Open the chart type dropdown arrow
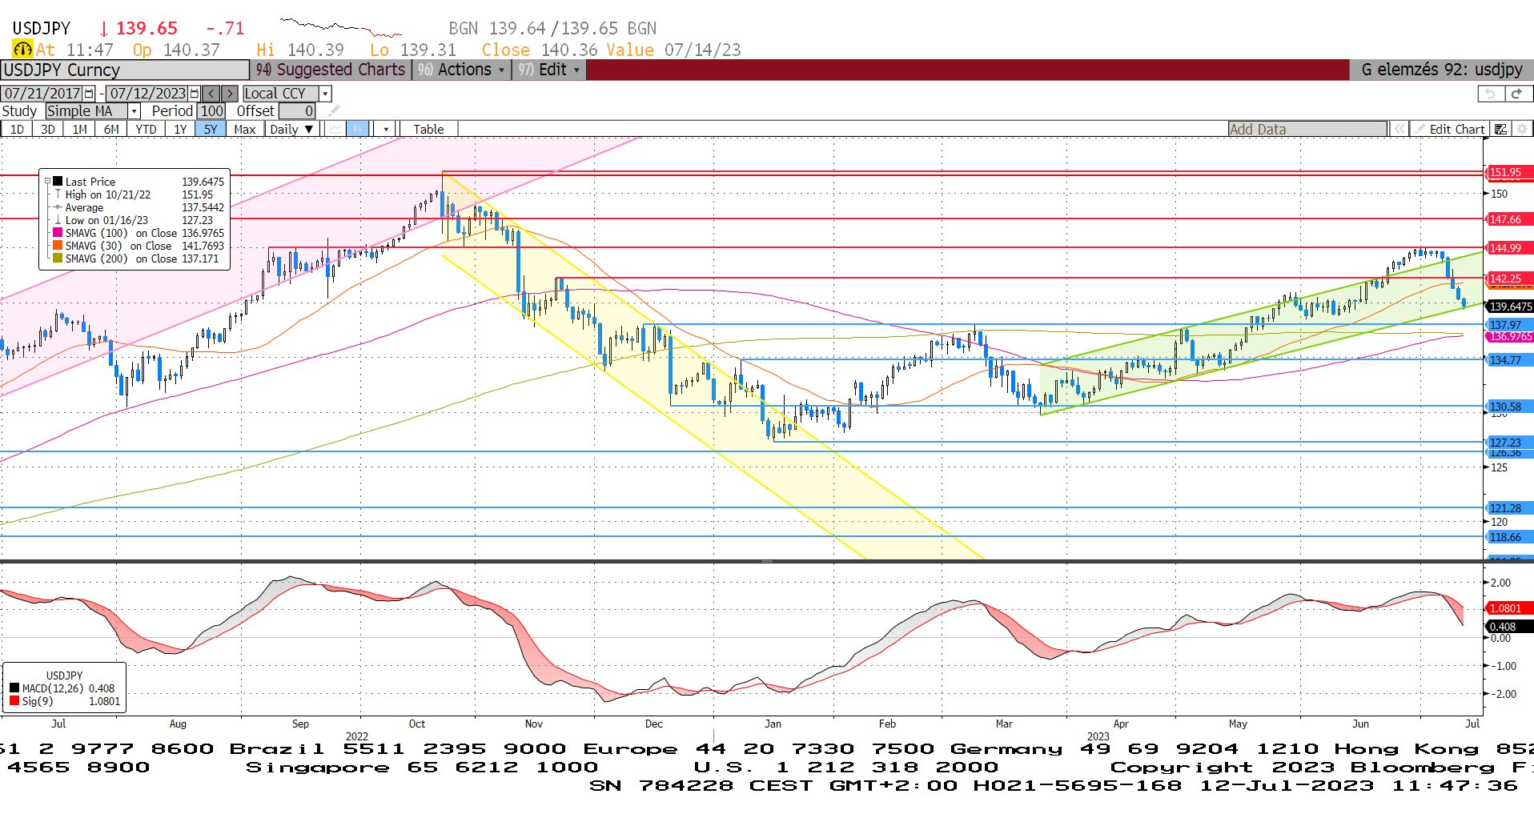Image resolution: width=1534 pixels, height=830 pixels. point(386,129)
